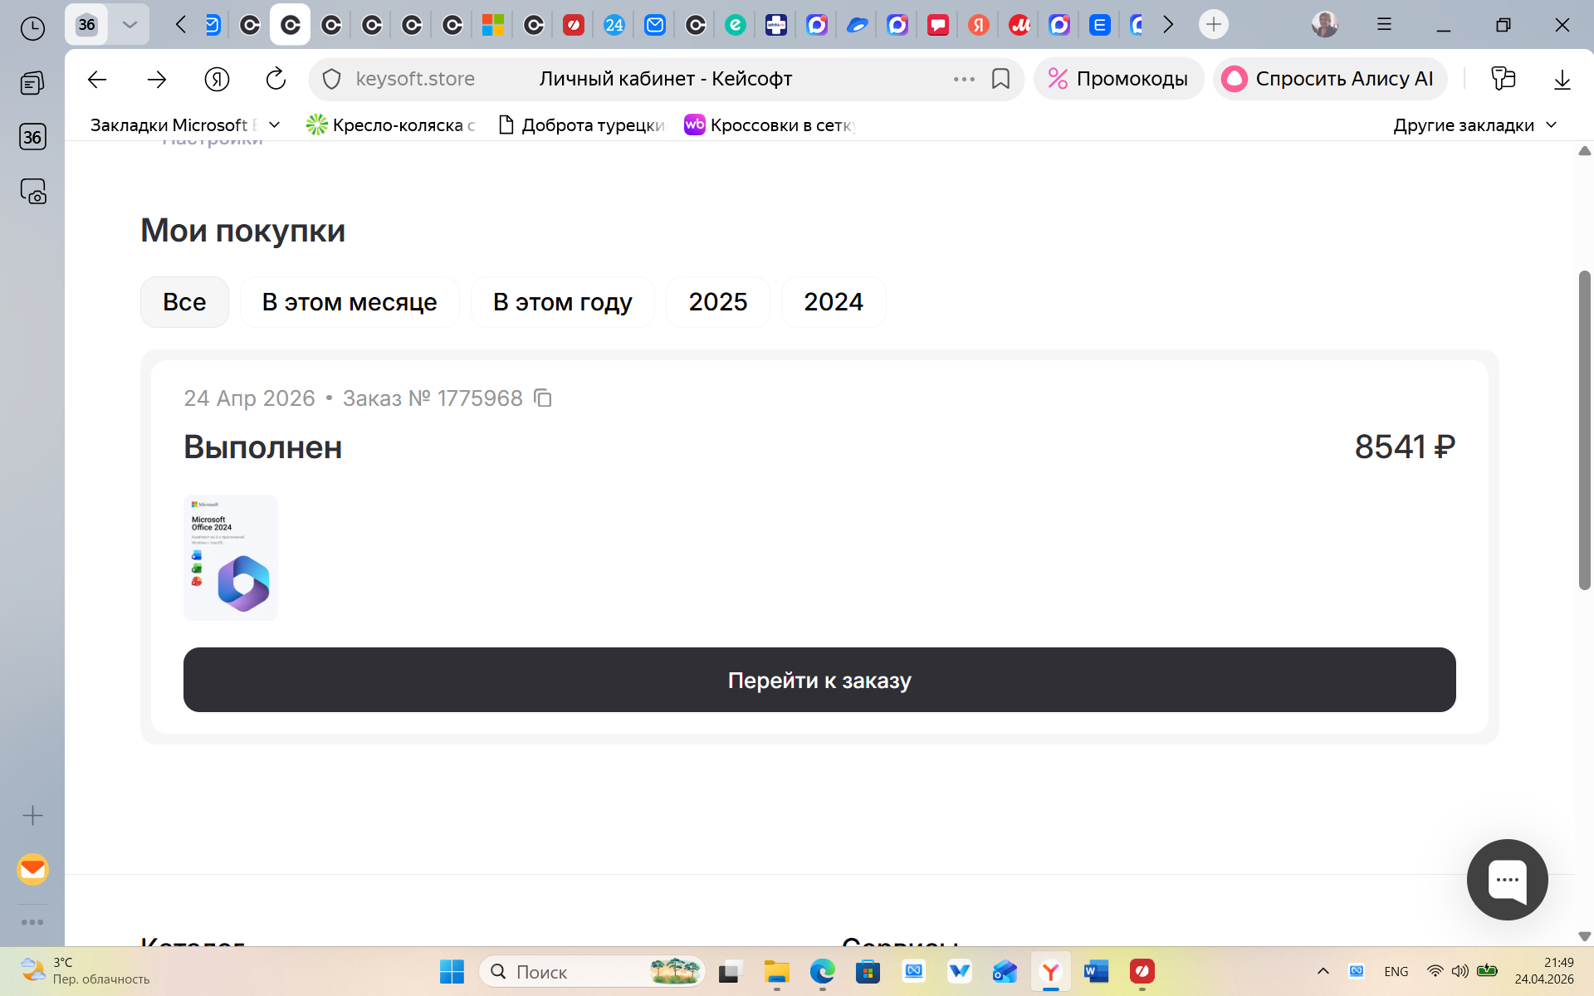Filter purchases by 'В этом месяце'
Viewport: 1594px width, 996px height.
pyautogui.click(x=349, y=302)
